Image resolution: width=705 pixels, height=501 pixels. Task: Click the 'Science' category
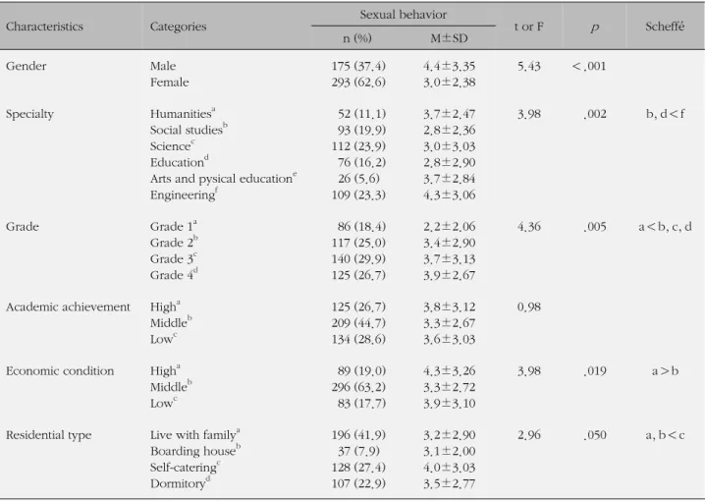tap(172, 145)
